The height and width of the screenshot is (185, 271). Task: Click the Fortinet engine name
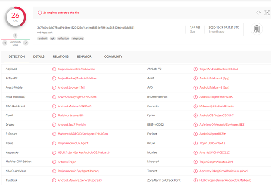pyautogui.click(x=152, y=134)
